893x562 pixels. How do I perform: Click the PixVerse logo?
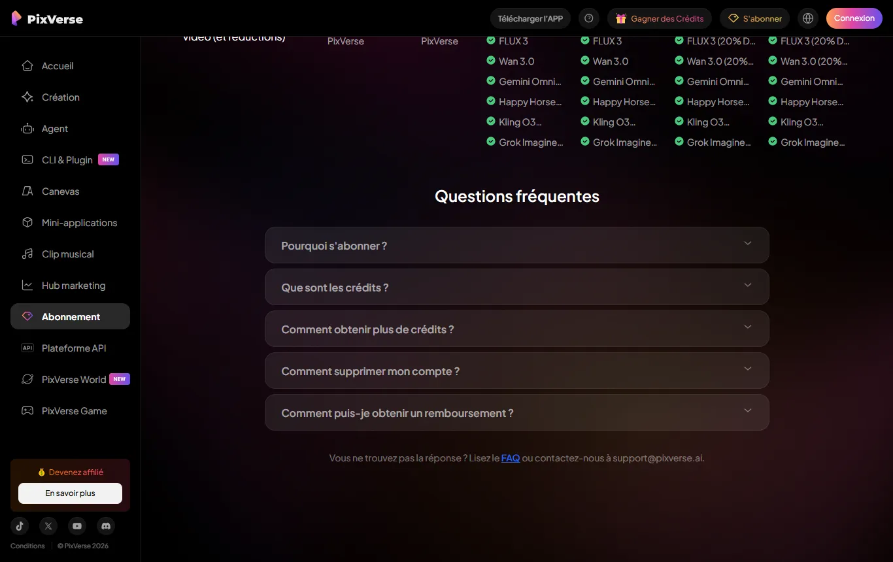point(47,18)
